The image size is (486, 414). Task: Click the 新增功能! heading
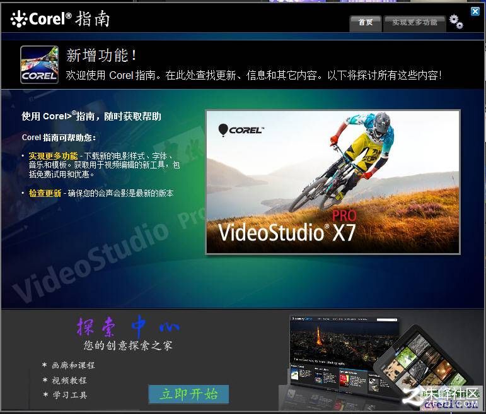101,56
